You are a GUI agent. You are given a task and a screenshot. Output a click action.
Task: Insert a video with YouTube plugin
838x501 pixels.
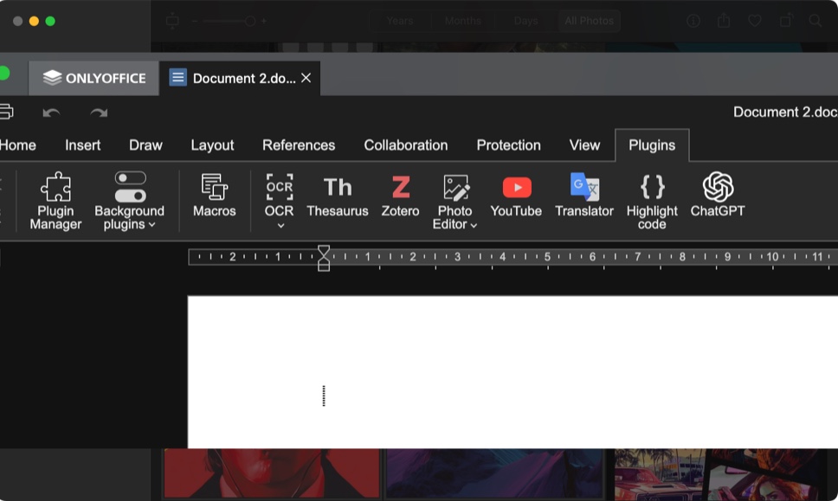[516, 196]
